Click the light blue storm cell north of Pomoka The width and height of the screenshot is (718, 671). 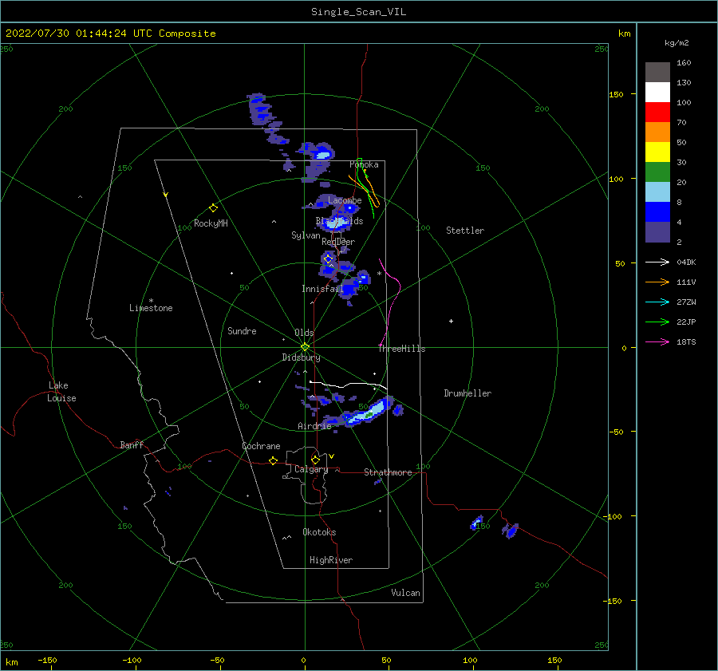point(323,155)
